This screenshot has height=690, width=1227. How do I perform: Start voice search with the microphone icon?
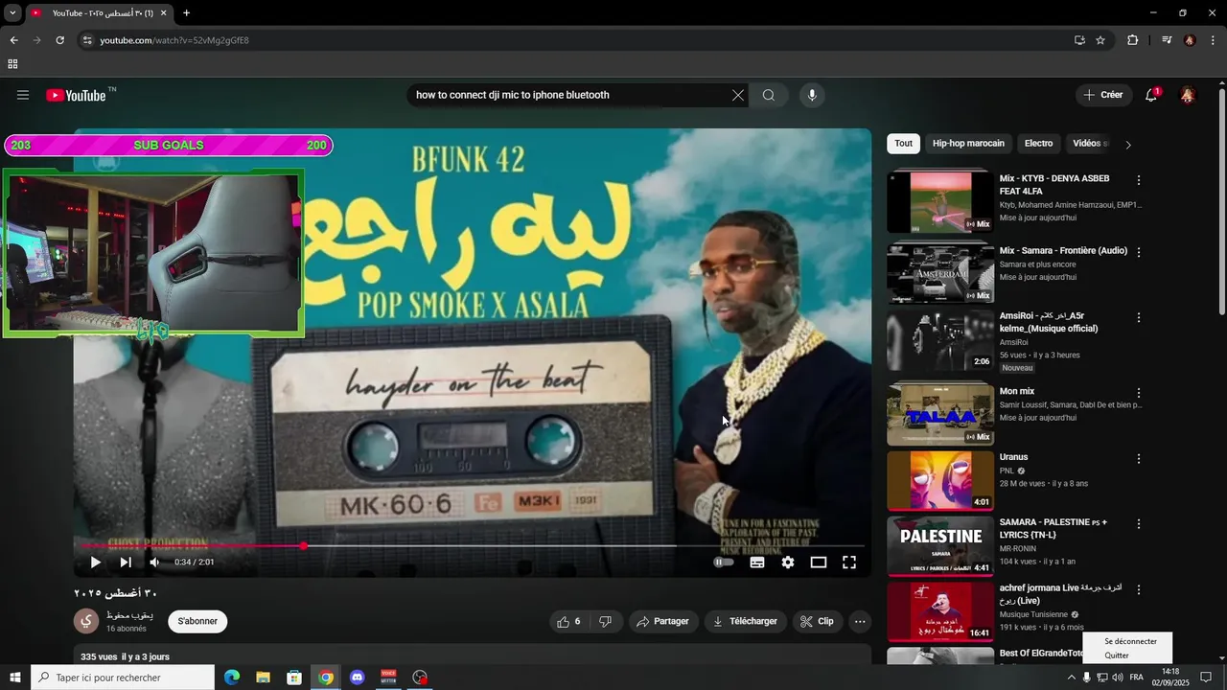point(812,95)
